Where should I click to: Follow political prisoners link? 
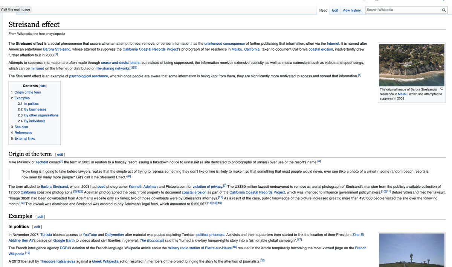pyautogui.click(x=210, y=234)
